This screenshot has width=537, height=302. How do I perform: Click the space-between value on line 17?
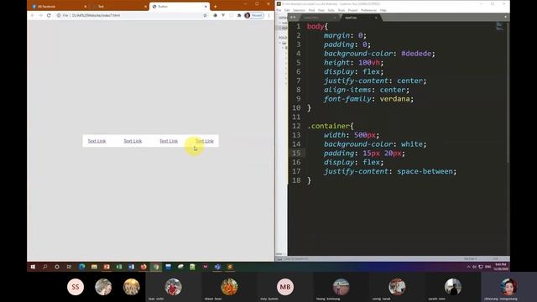[425, 171]
